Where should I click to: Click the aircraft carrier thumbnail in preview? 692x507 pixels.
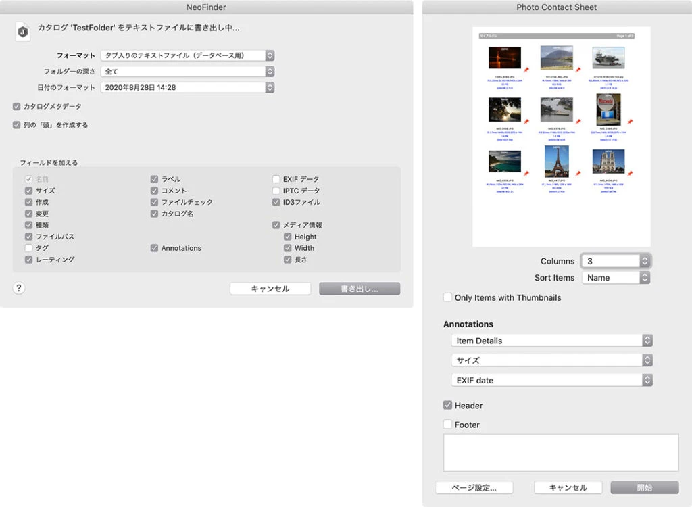pos(608,57)
